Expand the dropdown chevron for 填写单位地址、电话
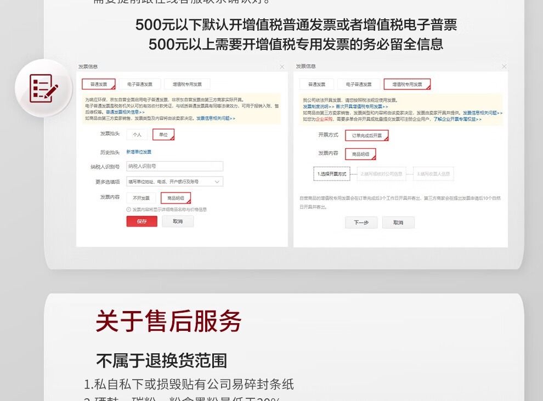 [217, 182]
